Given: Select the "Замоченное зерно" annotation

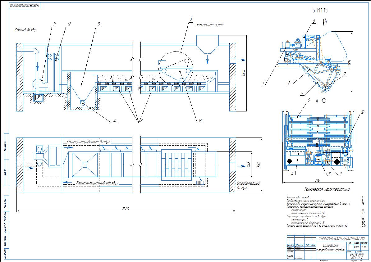Looking at the screenshot, I should coord(209,25).
